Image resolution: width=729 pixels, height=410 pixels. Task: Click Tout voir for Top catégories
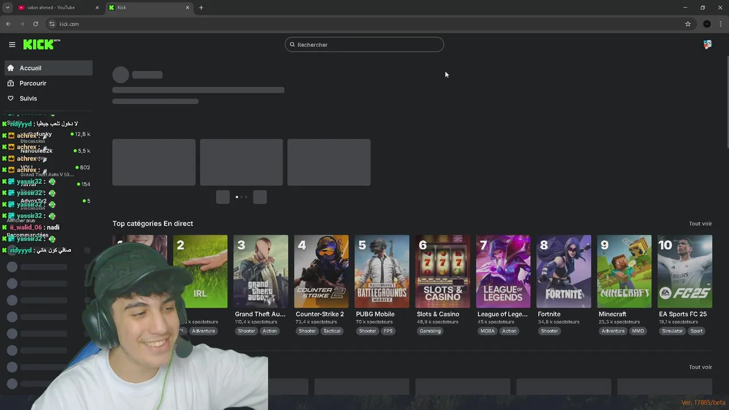click(x=700, y=224)
